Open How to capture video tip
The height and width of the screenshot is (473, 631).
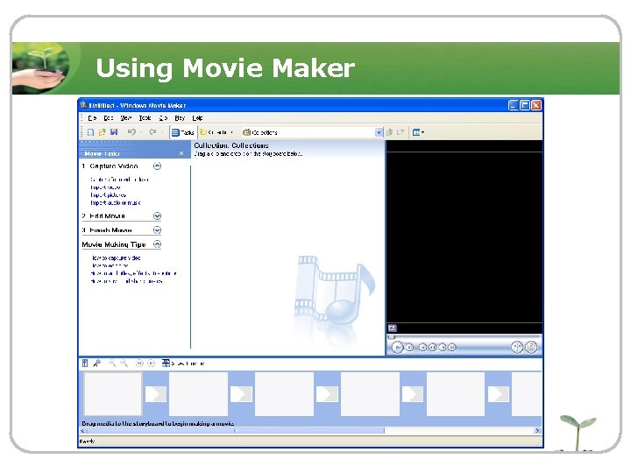click(x=117, y=258)
